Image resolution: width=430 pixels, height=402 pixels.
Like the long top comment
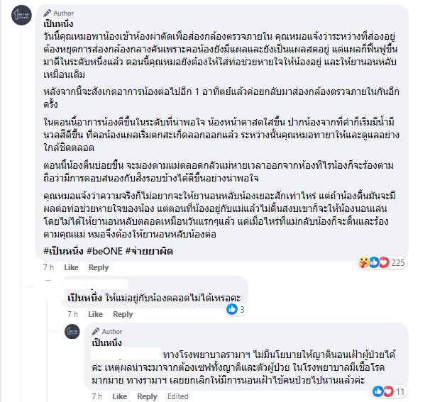pyautogui.click(x=71, y=267)
